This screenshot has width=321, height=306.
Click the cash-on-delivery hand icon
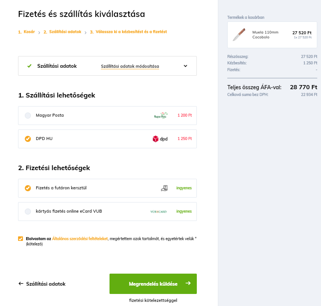(164, 188)
